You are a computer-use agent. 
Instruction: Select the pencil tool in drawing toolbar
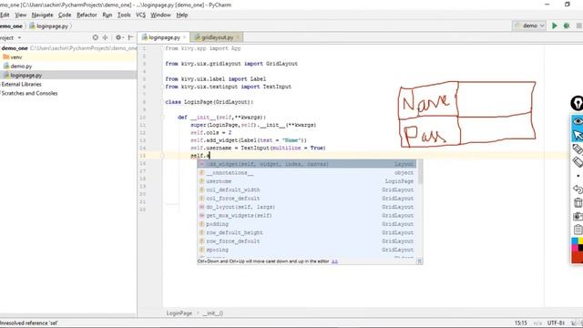pos(578,149)
